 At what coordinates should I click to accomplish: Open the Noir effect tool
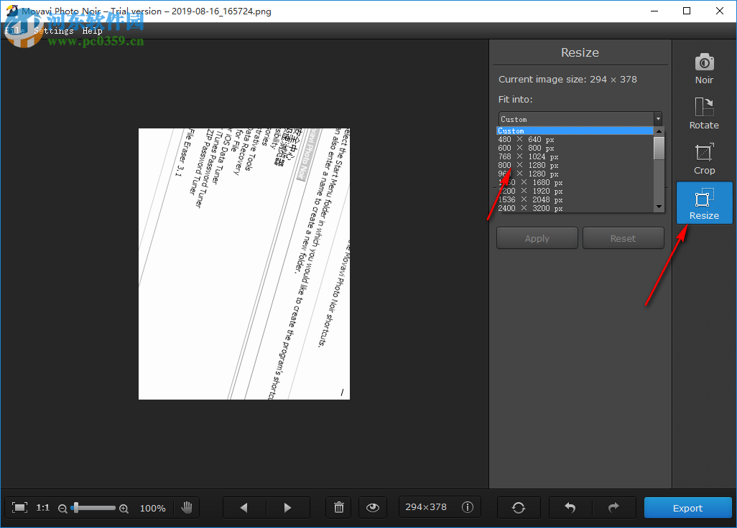703,68
